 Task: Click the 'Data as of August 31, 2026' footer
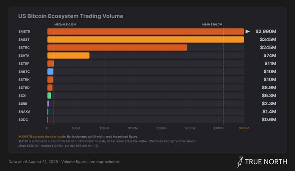[x=64, y=162]
